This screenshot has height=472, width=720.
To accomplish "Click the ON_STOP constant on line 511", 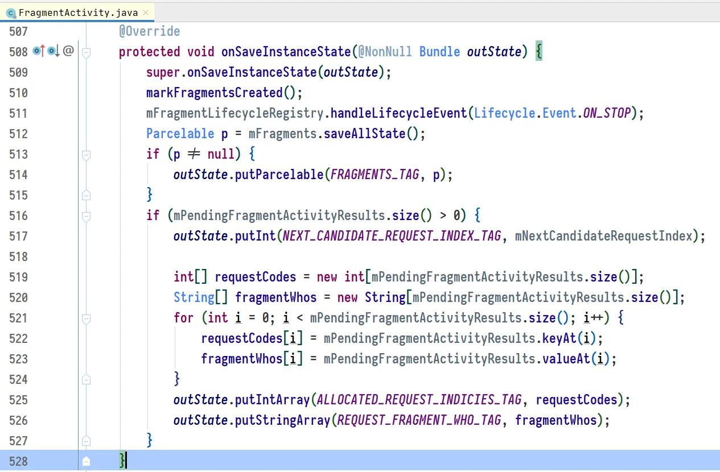I will click(x=607, y=113).
